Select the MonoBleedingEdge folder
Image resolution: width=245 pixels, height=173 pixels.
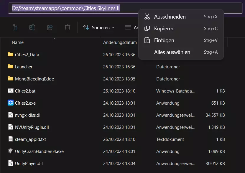coord(34,79)
